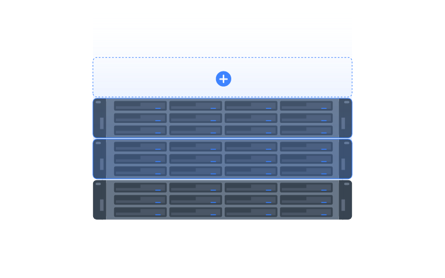This screenshot has height=278, width=445.
Task: Select second drive bay in bottom unit's bottom row
Action: tap(196, 212)
